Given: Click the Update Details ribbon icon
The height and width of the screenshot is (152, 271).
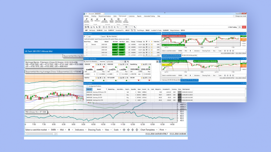Looking at the screenshot, I should pyautogui.click(x=111, y=19).
